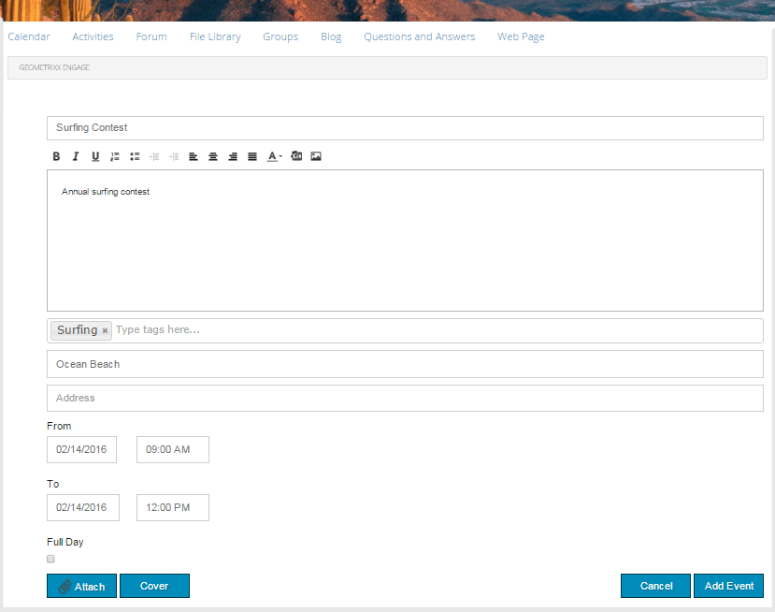Click the From label
This screenshot has width=775, height=612.
59,426
